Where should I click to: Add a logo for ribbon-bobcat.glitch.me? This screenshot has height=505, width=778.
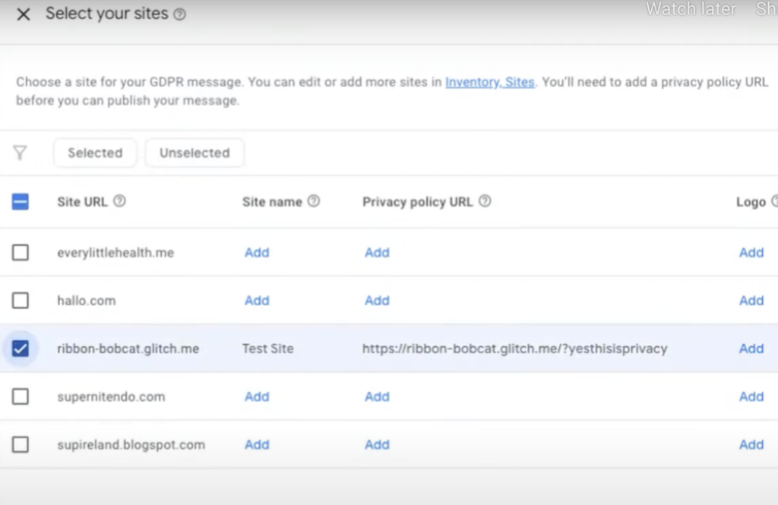coord(751,349)
